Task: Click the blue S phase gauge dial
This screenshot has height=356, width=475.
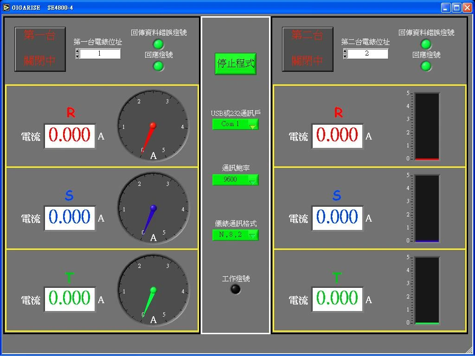Action: click(153, 208)
